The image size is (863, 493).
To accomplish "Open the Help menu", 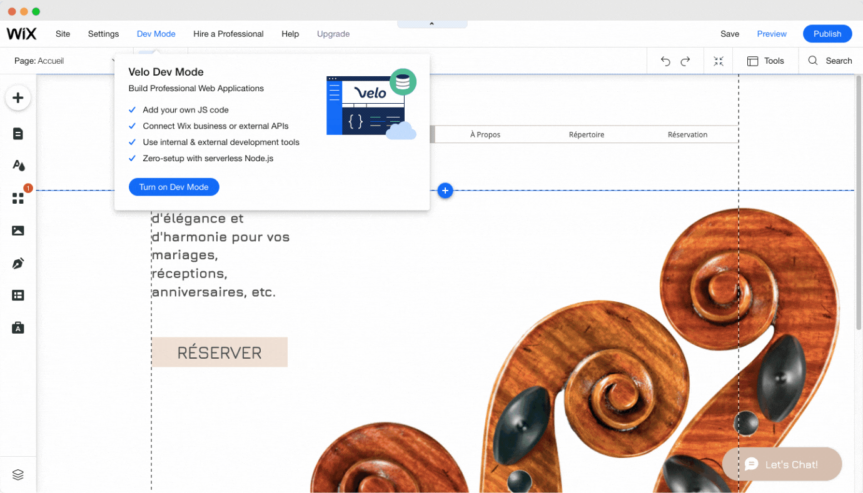I will tap(290, 34).
